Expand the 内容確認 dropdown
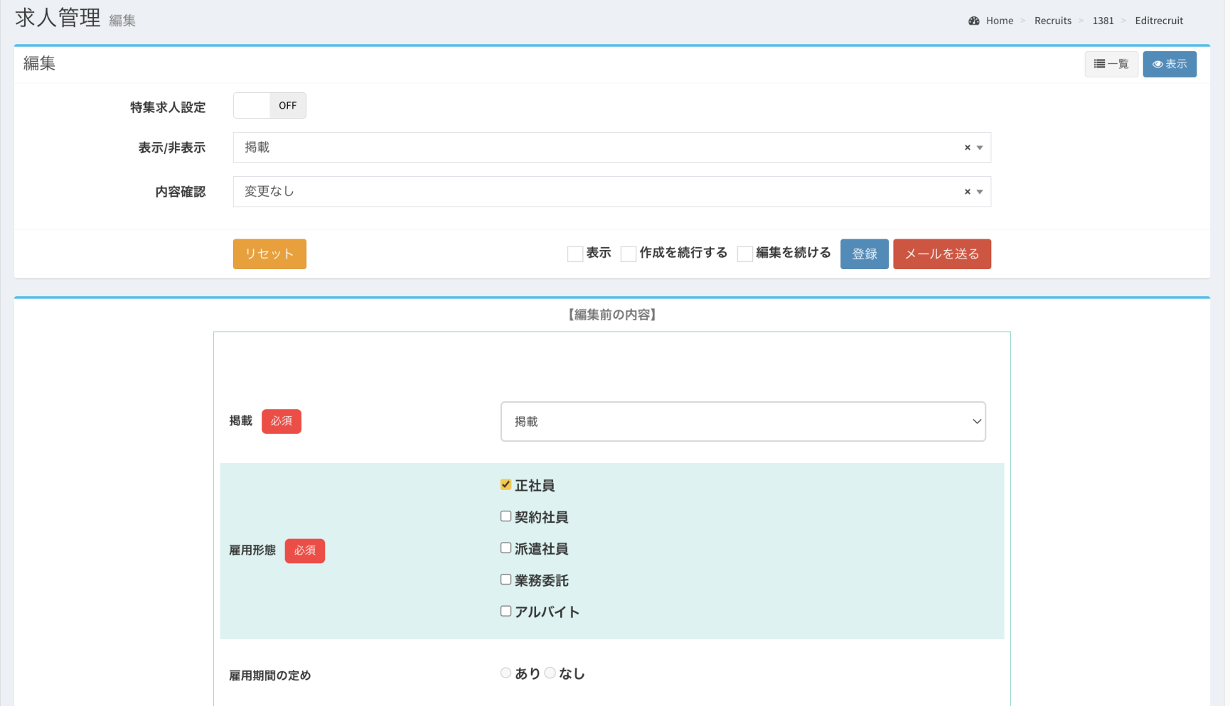This screenshot has height=706, width=1230. pyautogui.click(x=980, y=192)
